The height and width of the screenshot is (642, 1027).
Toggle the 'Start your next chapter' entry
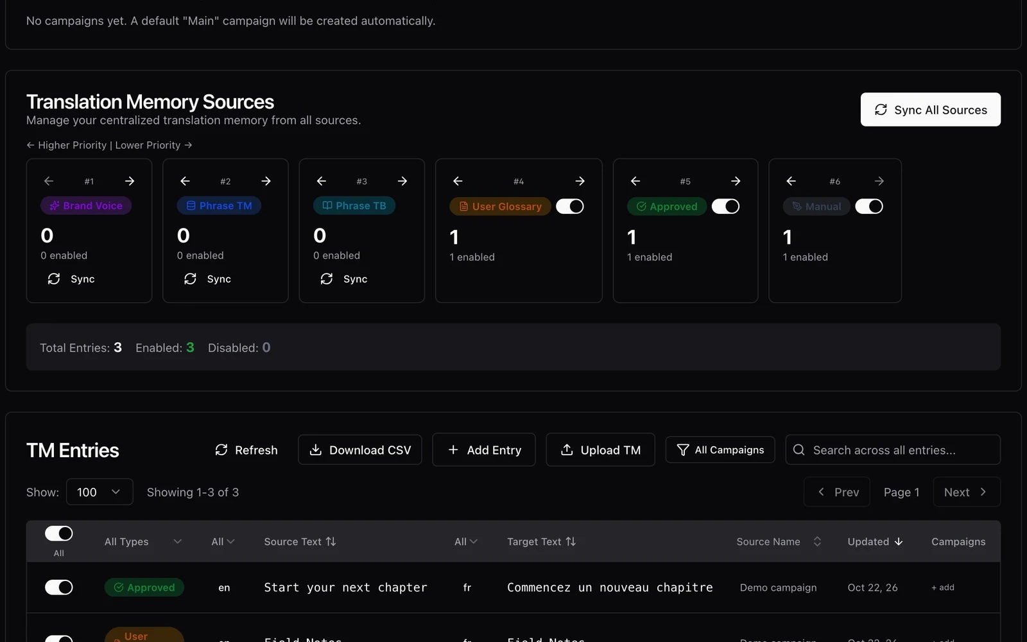coord(59,587)
